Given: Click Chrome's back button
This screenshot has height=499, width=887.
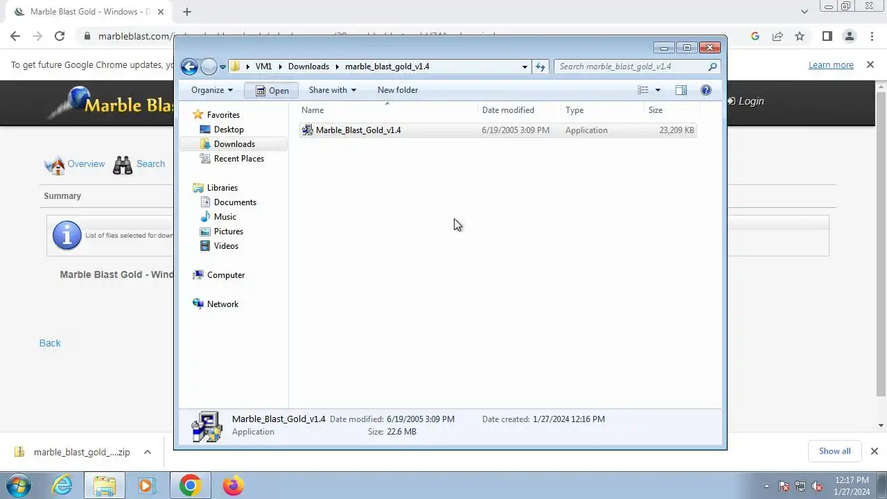Looking at the screenshot, I should point(15,36).
